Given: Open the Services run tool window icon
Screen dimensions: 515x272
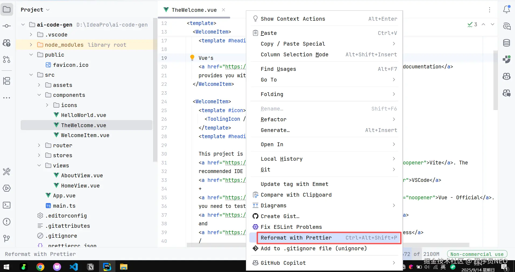Looking at the screenshot, I should pos(7,188).
